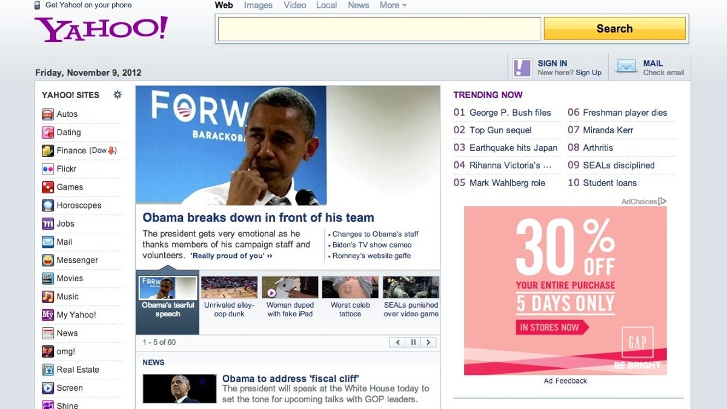Expand the More search dropdown
727x409 pixels.
pos(393,5)
